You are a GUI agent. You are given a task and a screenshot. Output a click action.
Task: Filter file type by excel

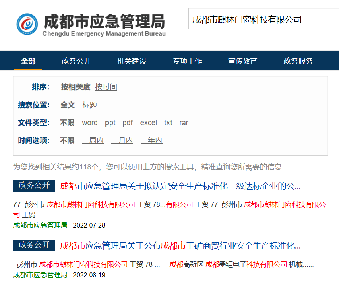point(148,123)
